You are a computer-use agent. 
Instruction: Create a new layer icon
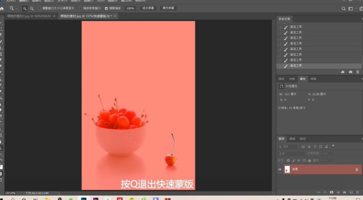[351, 192]
